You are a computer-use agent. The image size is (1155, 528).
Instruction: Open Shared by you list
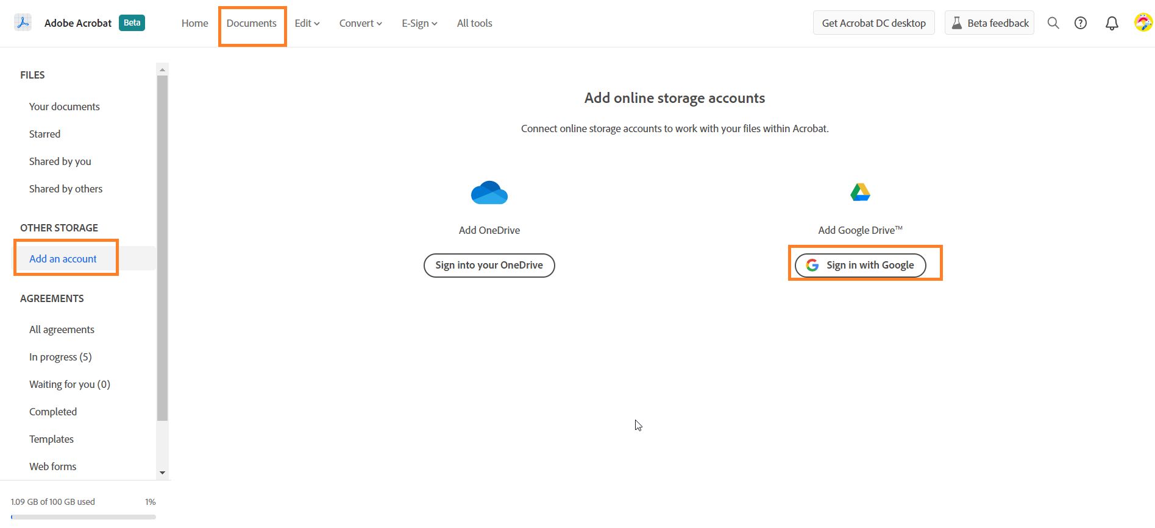point(60,161)
